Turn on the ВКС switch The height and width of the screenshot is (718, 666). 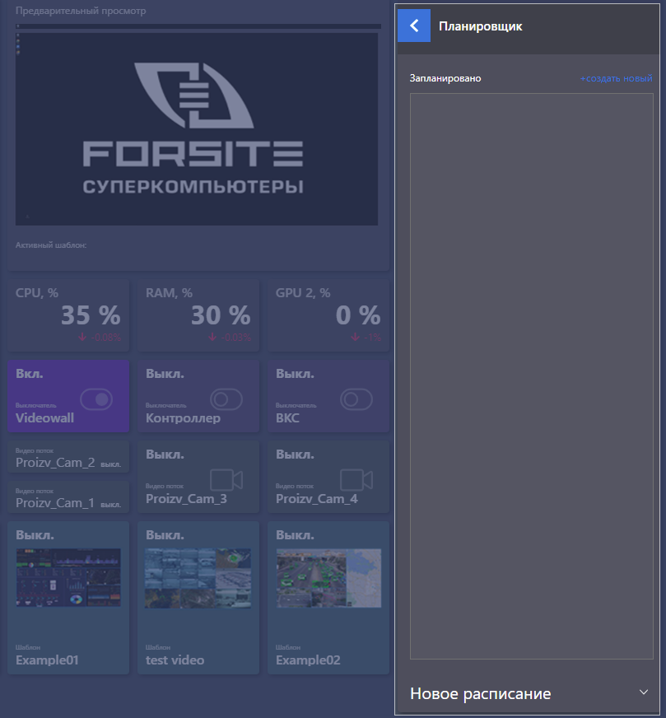tap(356, 399)
